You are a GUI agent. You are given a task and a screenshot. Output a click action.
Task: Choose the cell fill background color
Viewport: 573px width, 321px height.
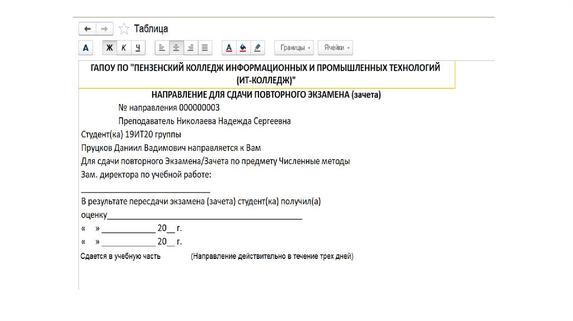click(x=243, y=48)
